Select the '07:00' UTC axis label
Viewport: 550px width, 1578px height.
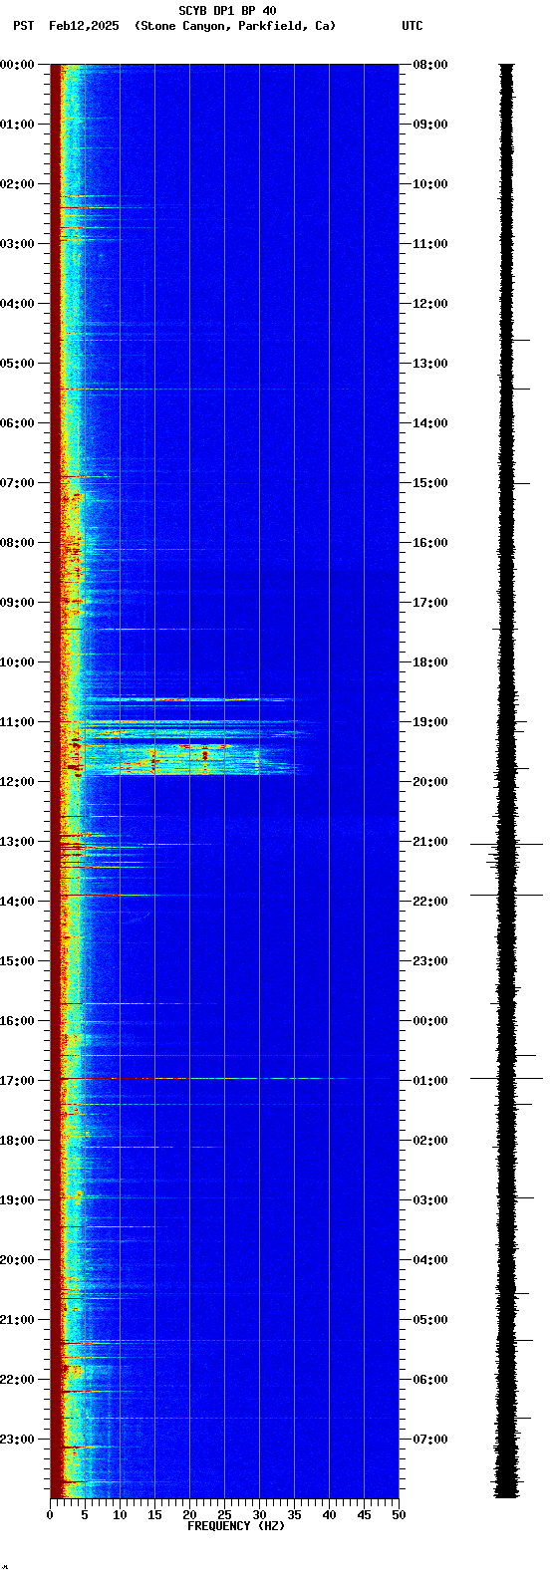[x=430, y=1440]
